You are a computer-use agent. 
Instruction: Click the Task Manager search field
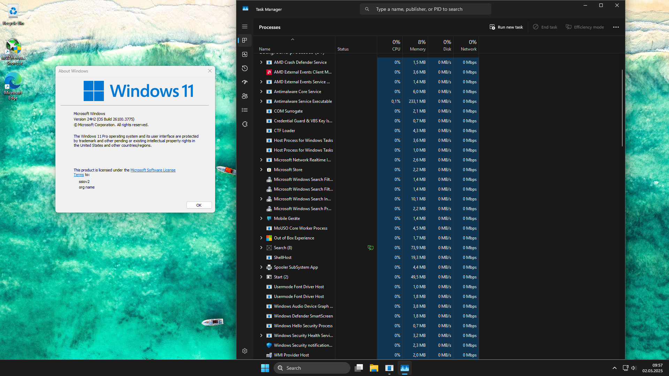pyautogui.click(x=425, y=9)
